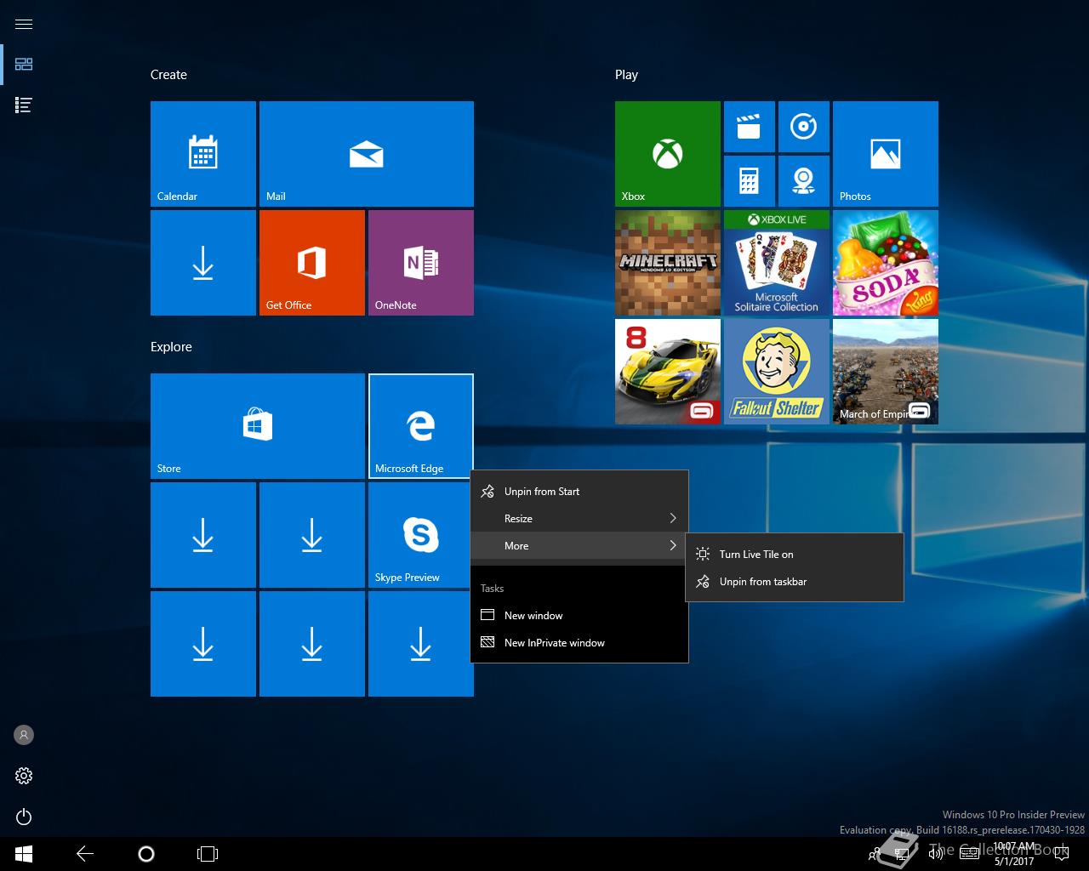This screenshot has width=1089, height=871.
Task: Switch to Pinned tiles view
Action: (x=24, y=65)
